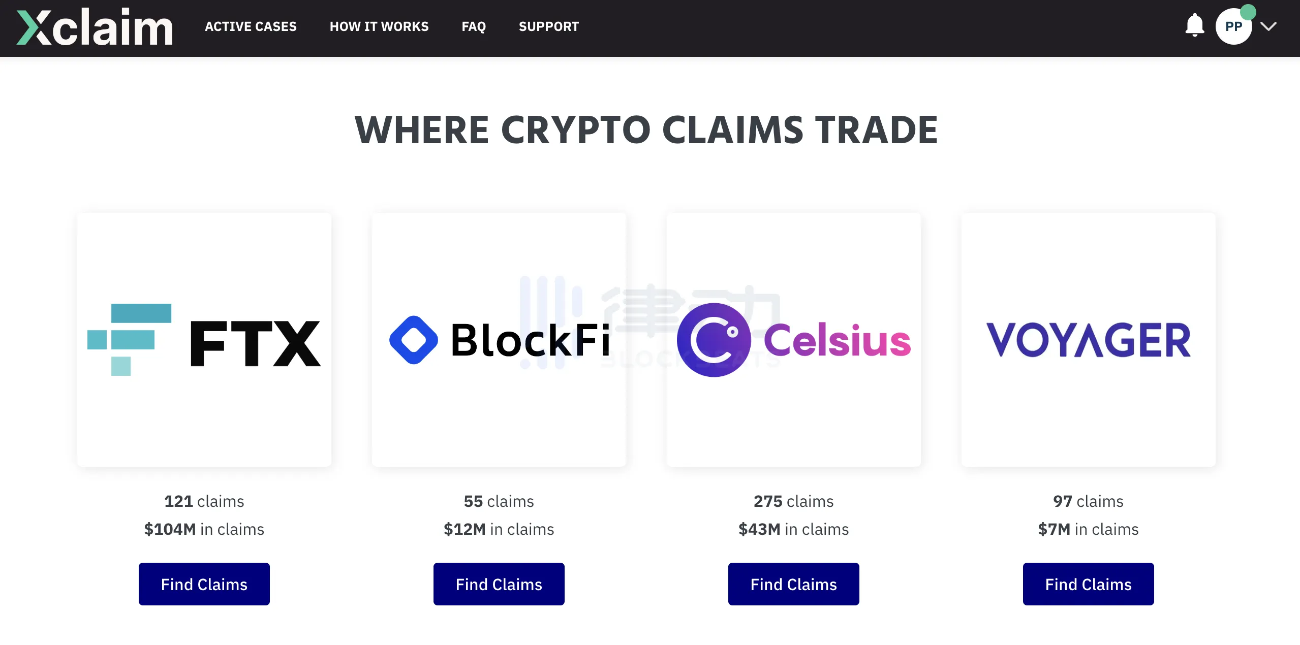Open the FAQ page

click(474, 27)
